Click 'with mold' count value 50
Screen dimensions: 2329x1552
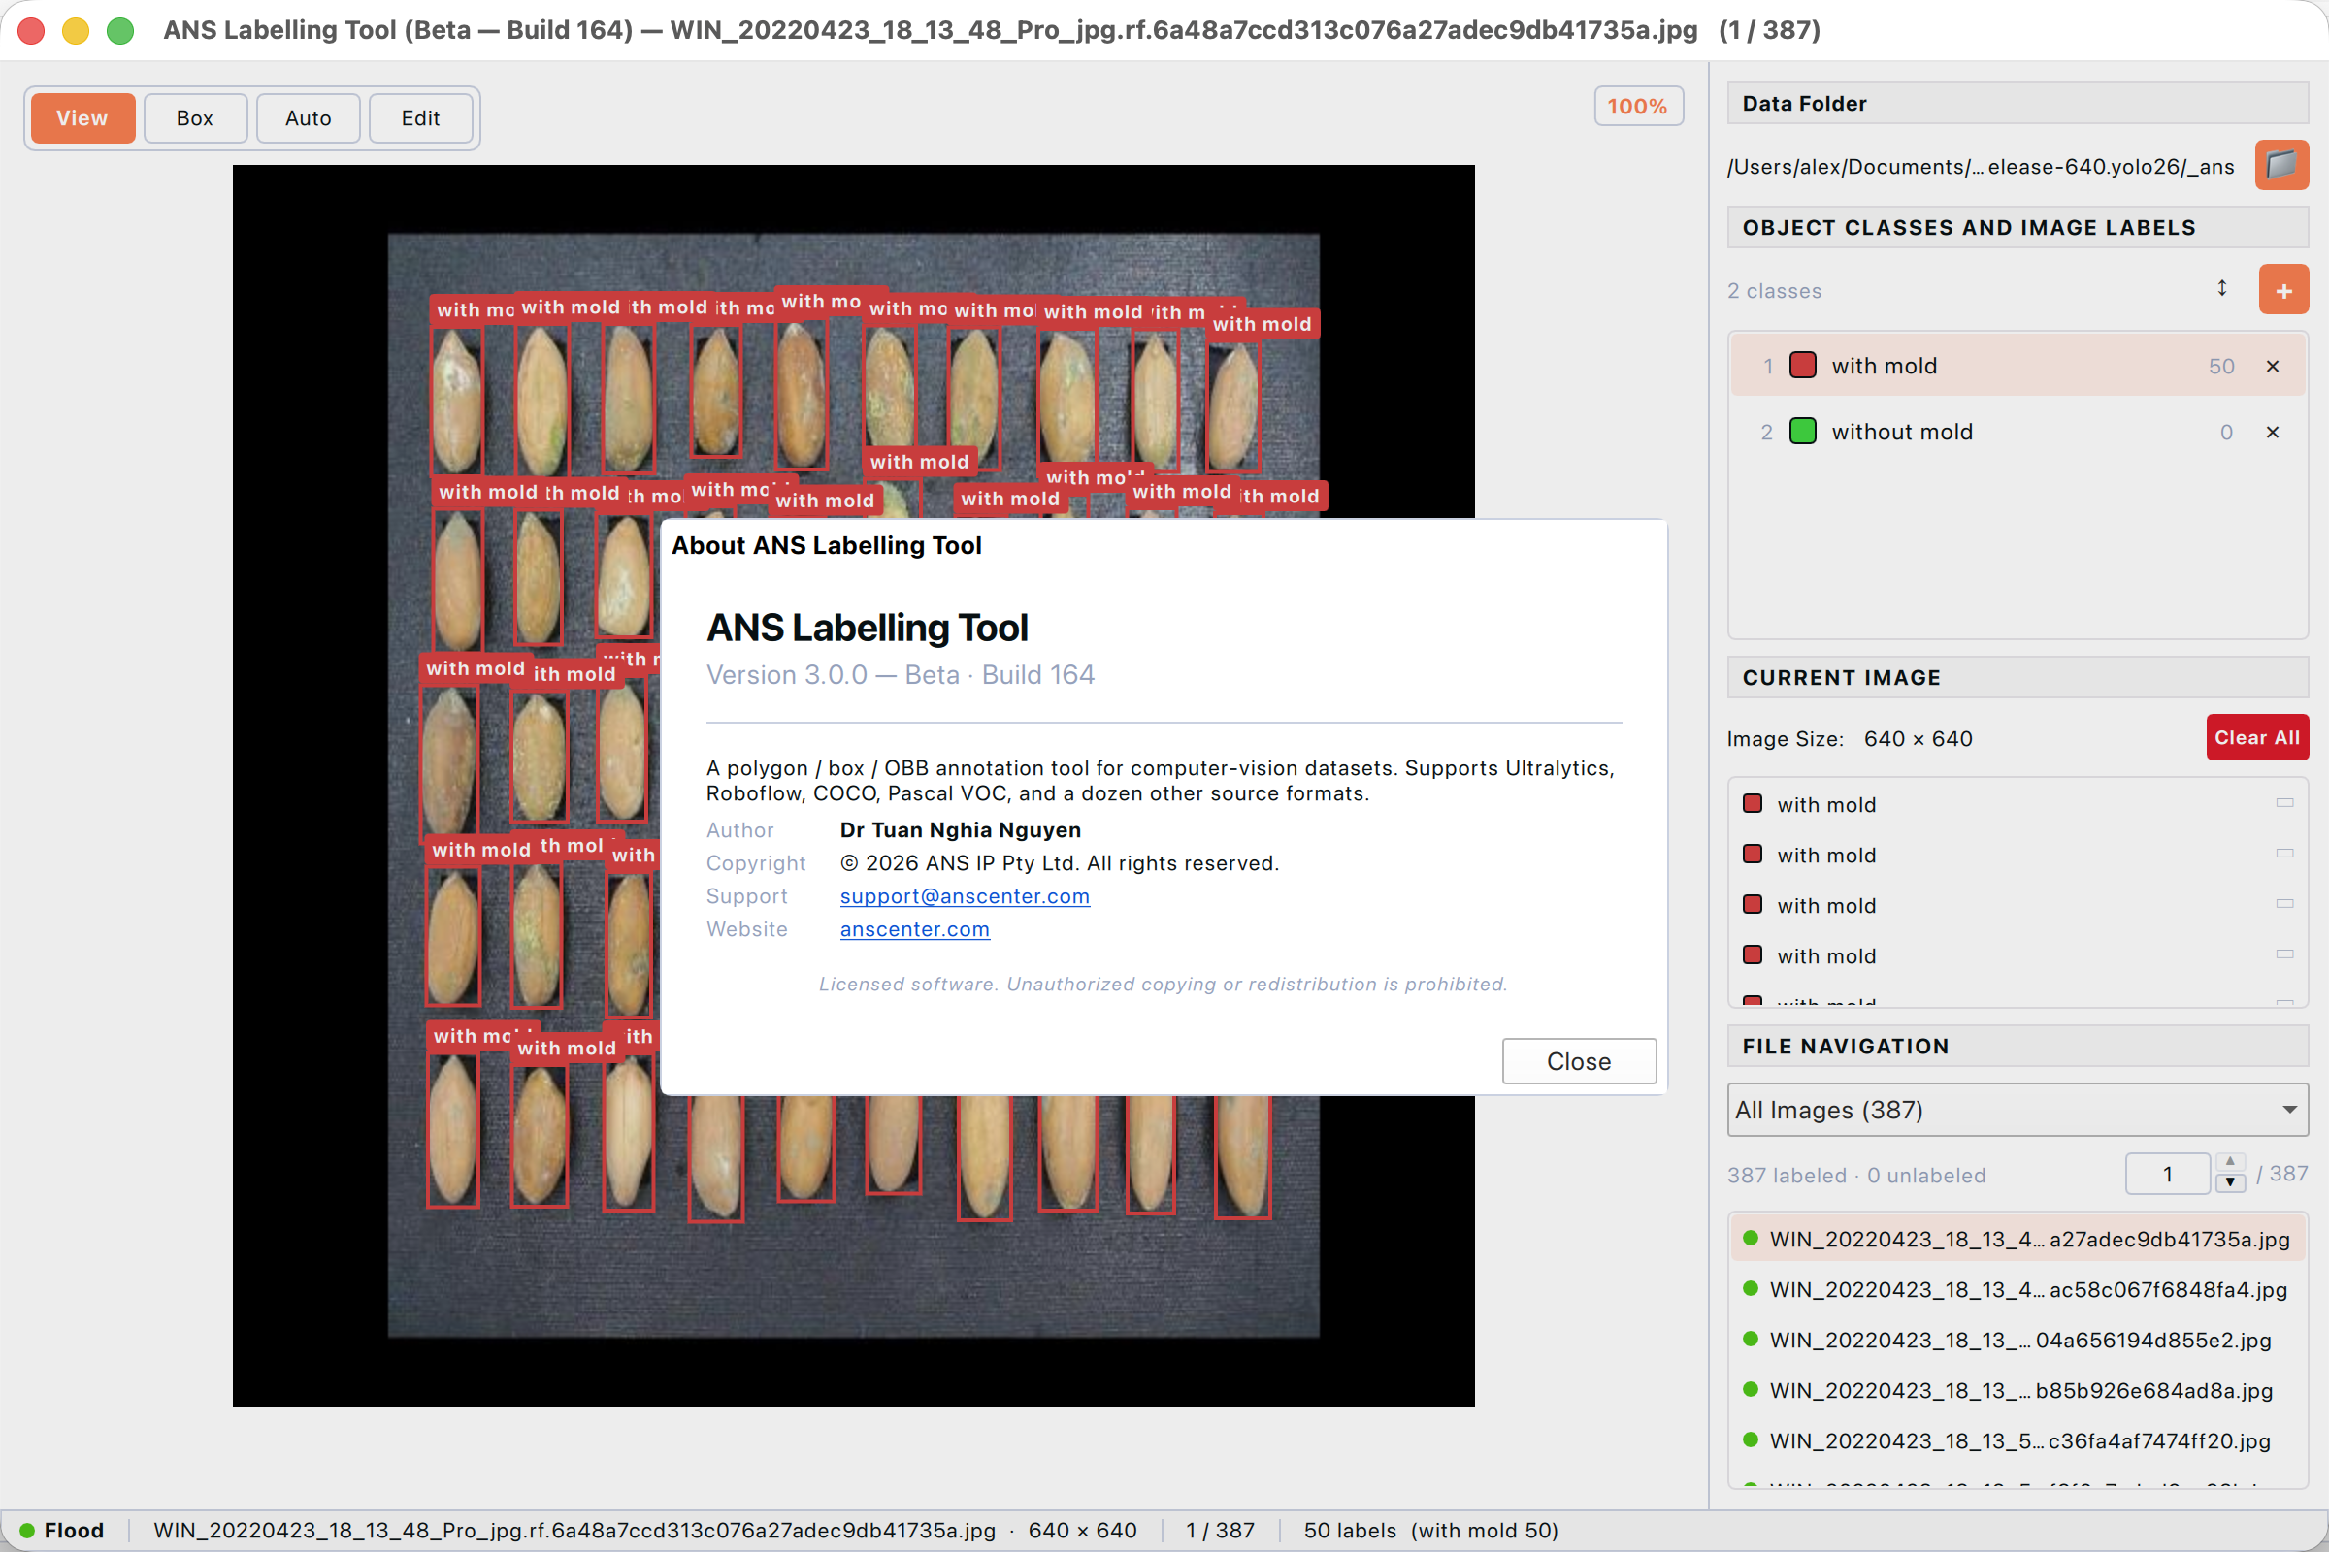coord(2221,367)
